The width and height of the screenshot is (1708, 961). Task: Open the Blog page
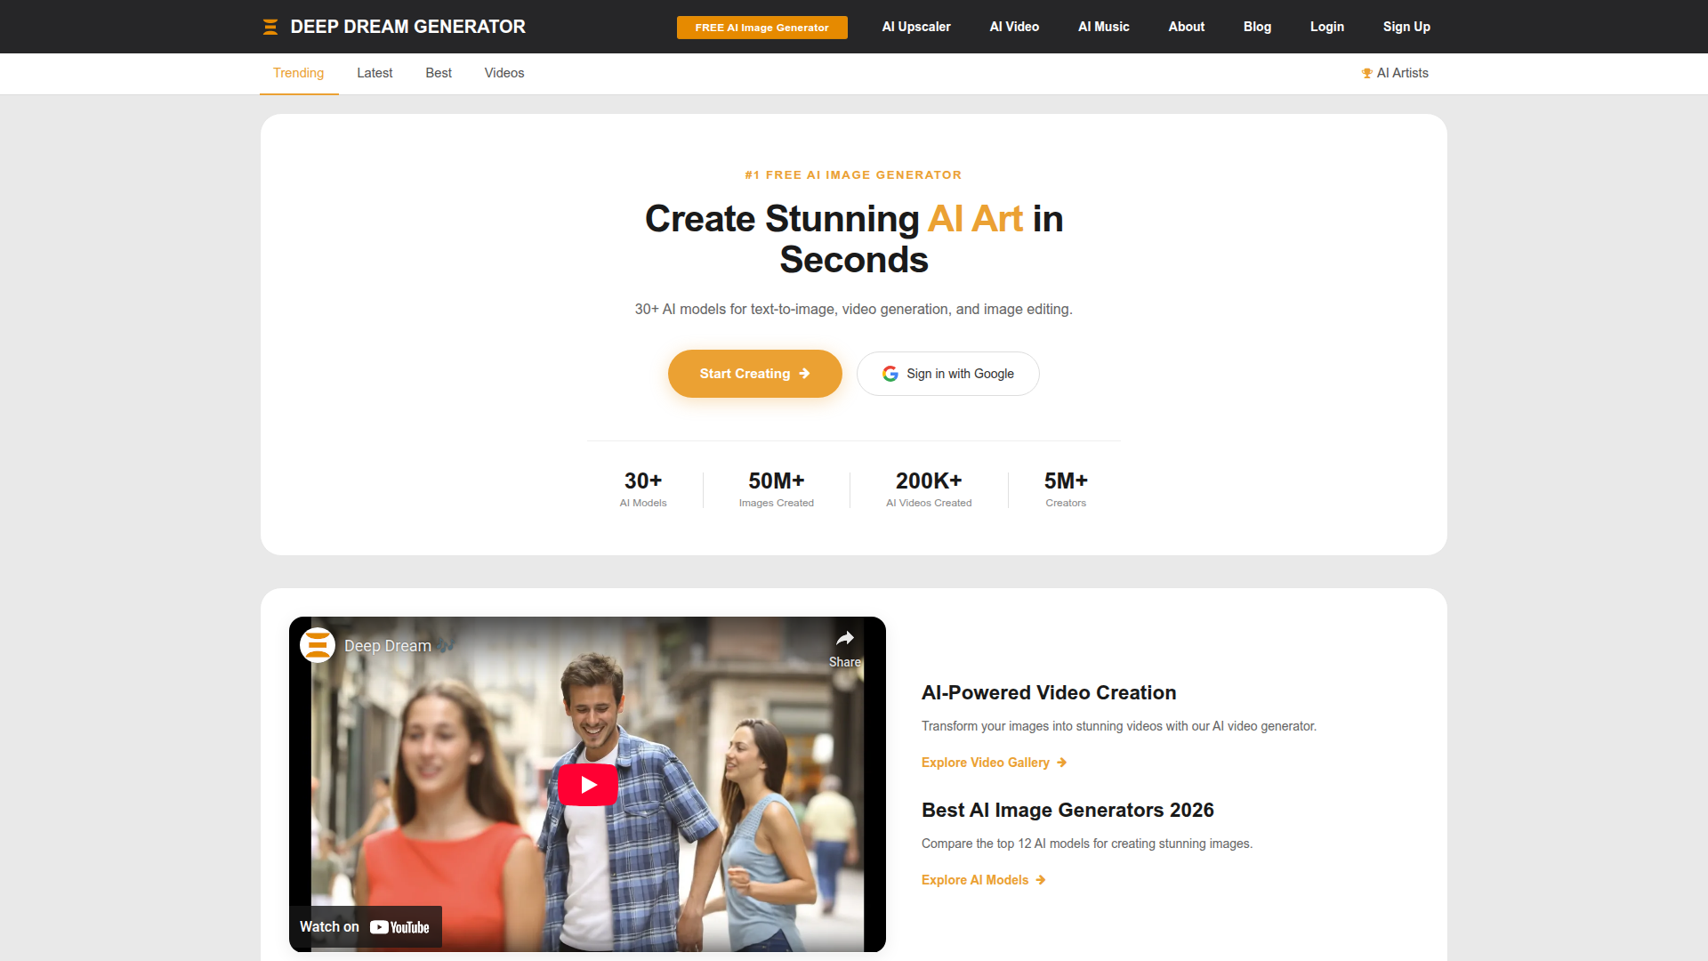click(1257, 27)
